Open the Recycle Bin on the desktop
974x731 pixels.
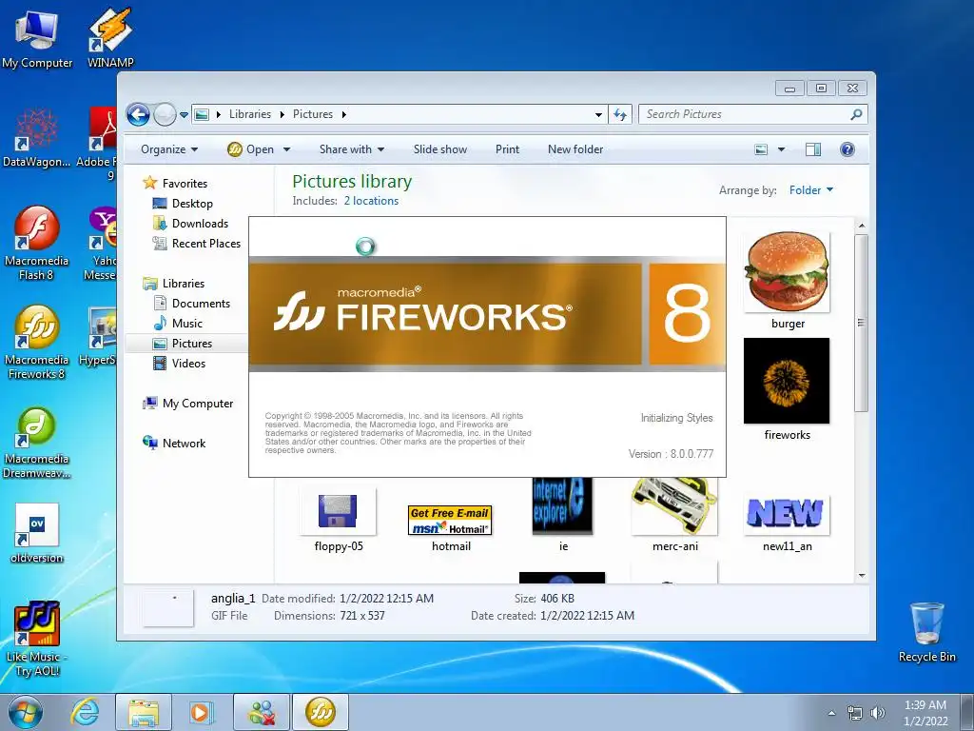coord(926,632)
